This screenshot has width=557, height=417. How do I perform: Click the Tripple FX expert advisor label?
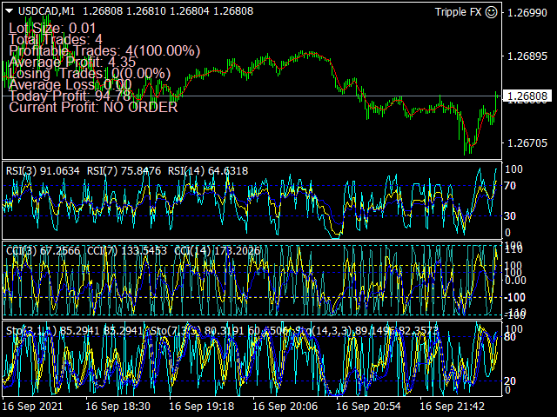click(x=458, y=12)
